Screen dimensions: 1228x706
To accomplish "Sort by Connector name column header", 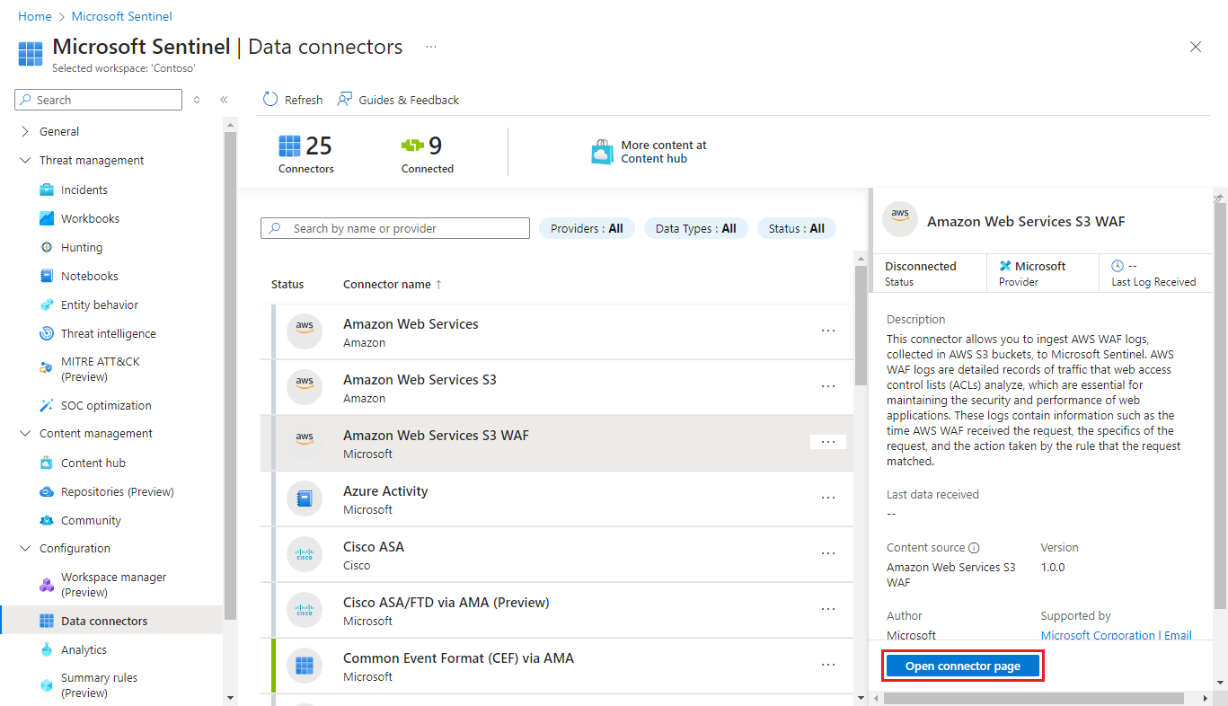I will pyautogui.click(x=393, y=284).
